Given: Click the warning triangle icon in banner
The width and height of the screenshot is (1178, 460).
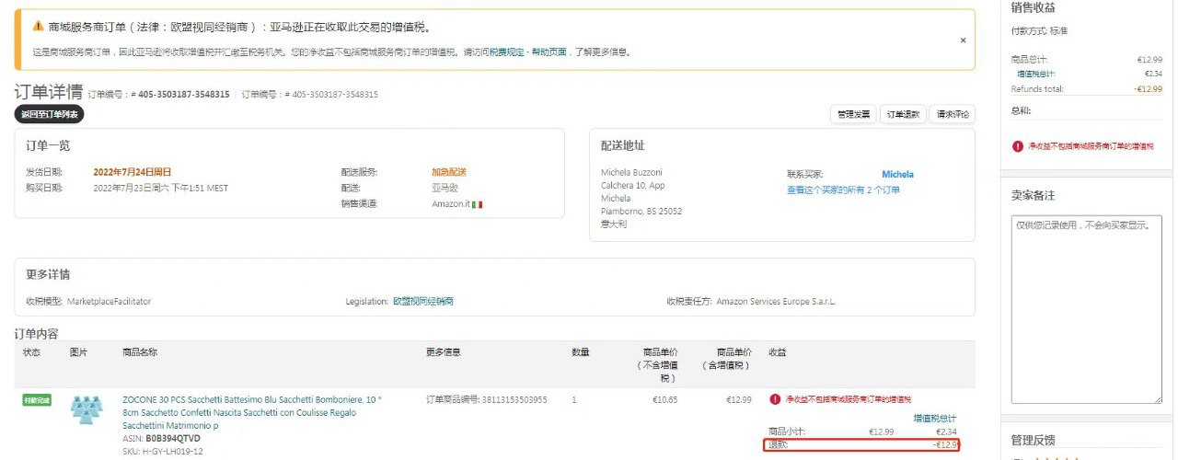Looking at the screenshot, I should (x=38, y=27).
